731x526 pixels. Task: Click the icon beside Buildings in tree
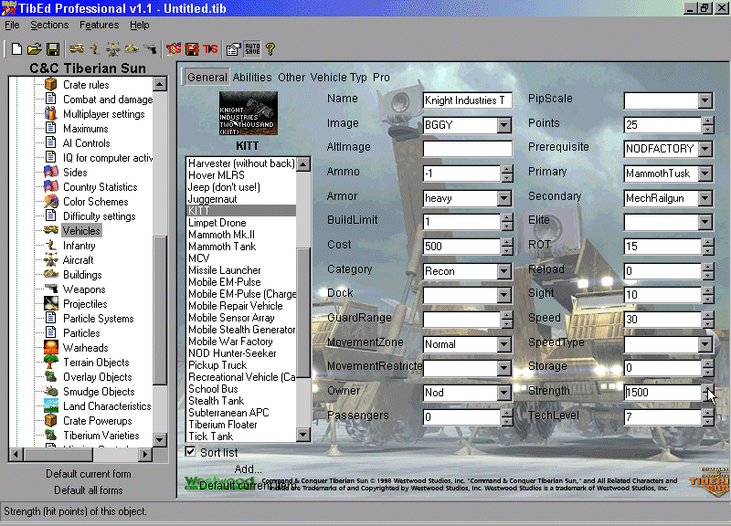coord(51,274)
